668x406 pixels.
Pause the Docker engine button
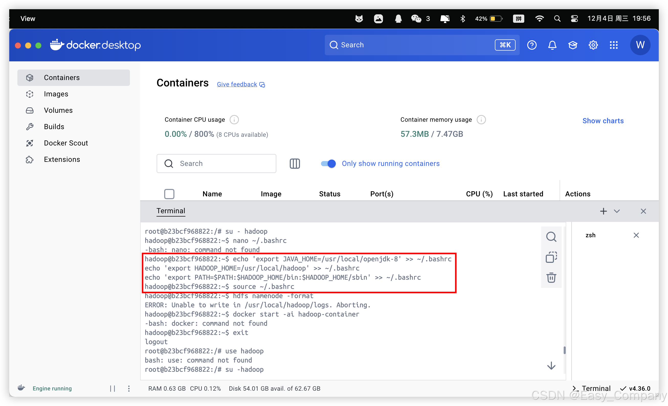point(113,388)
